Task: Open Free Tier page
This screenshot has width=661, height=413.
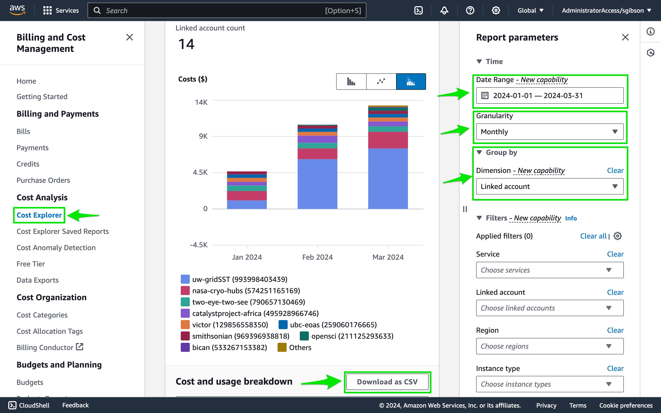Action: [31, 264]
